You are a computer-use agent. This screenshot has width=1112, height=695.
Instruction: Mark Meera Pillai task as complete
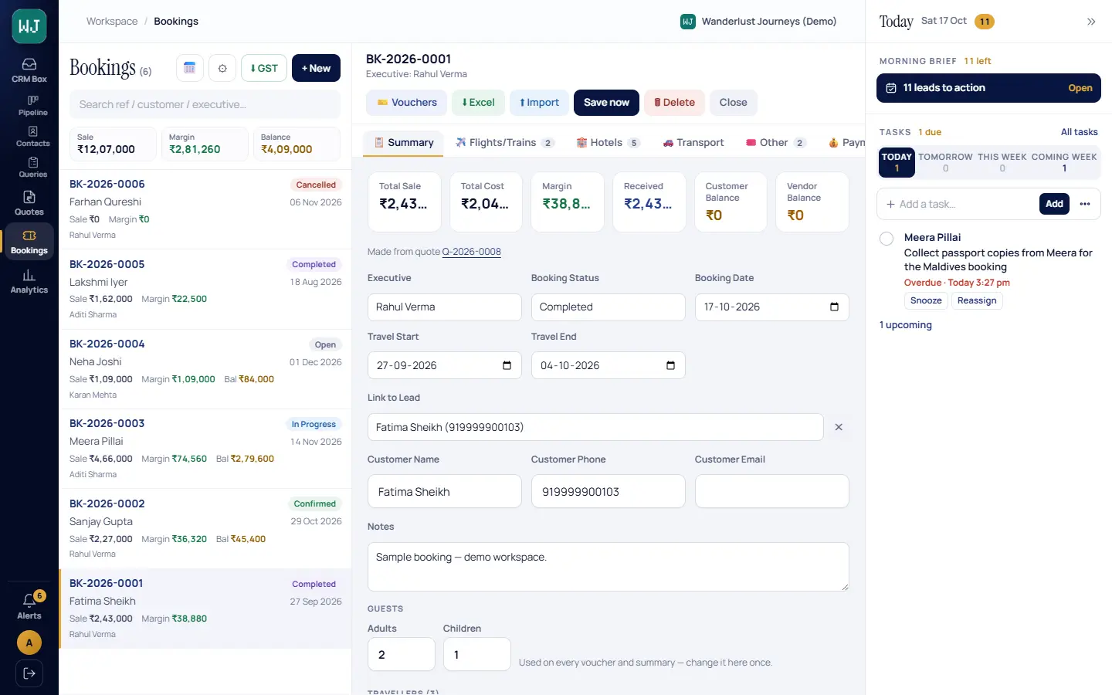pyautogui.click(x=887, y=239)
